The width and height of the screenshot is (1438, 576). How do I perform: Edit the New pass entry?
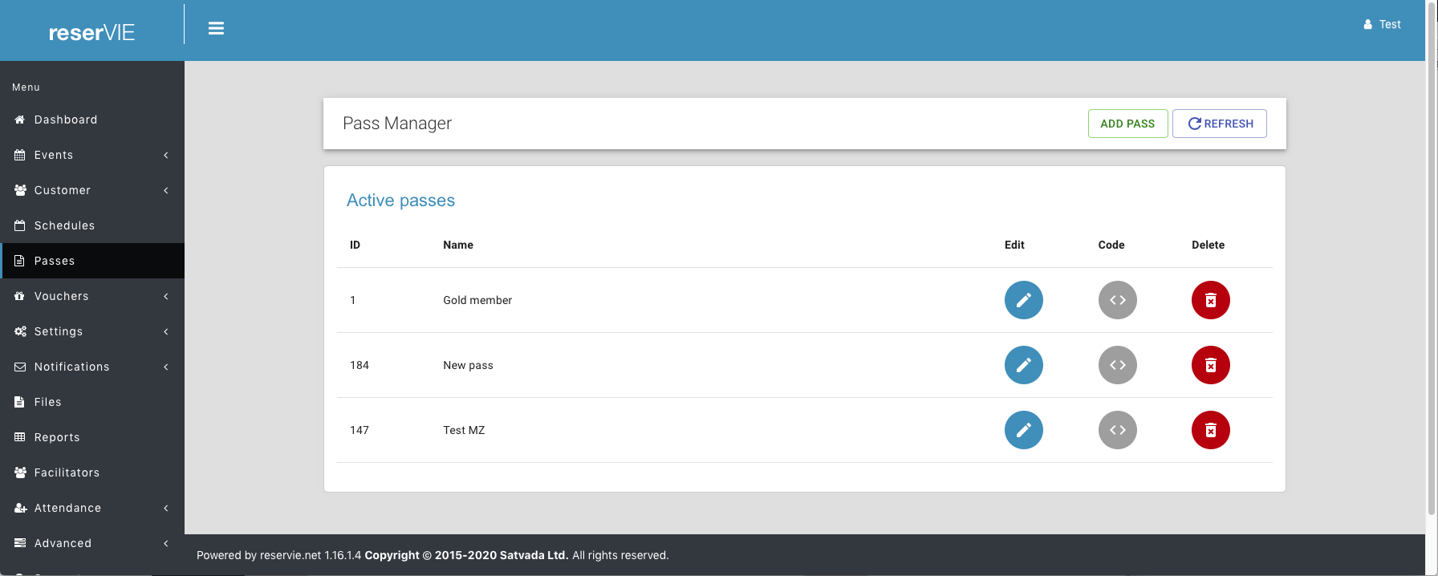[1023, 365]
